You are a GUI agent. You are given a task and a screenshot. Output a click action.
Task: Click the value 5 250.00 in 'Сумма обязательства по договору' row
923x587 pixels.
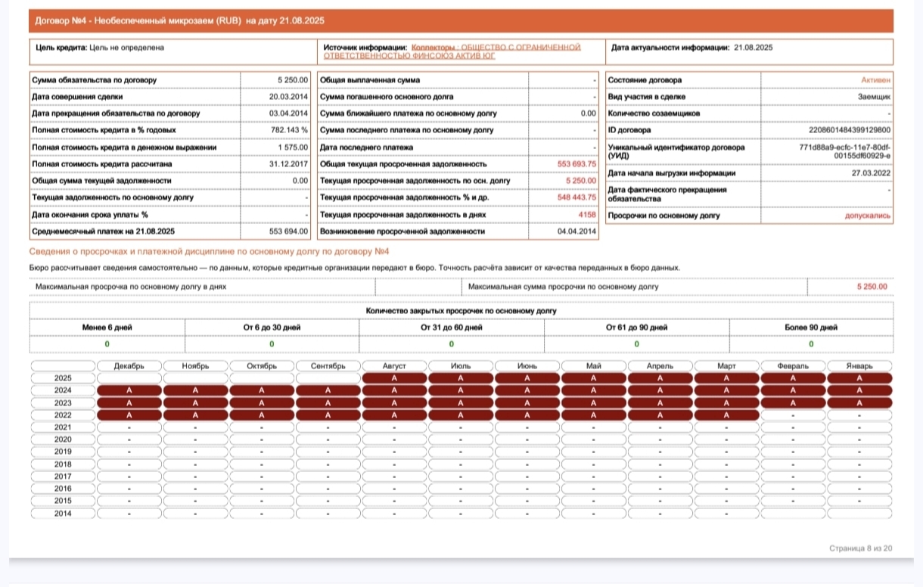[x=293, y=79]
